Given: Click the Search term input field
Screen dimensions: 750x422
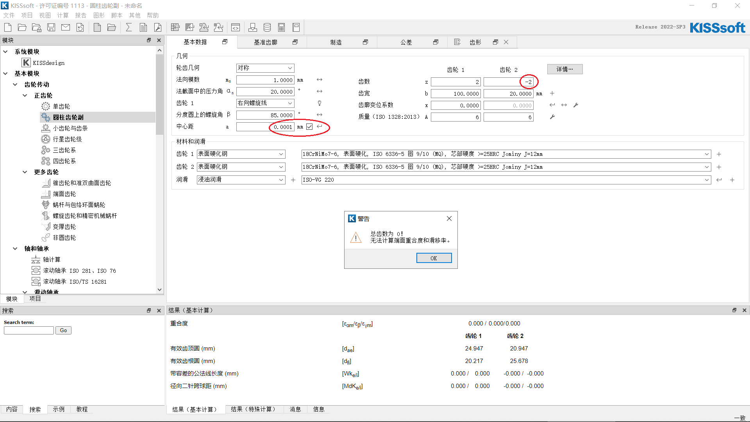Looking at the screenshot, I should click(29, 331).
